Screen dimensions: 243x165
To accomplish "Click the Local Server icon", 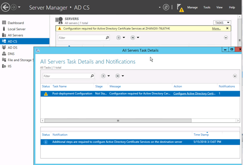I will pos(4,29).
